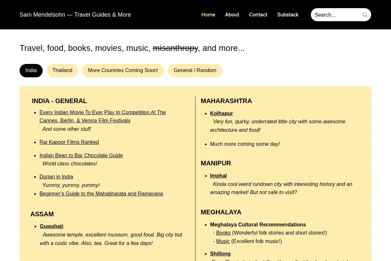Screen dimensions: 391x261
Task: Click the INDIA - GENERAL heading
Action: [59, 101]
